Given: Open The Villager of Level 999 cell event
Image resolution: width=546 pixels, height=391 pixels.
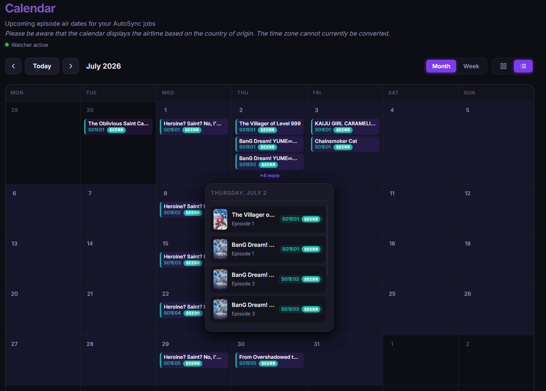Looking at the screenshot, I should pyautogui.click(x=270, y=127).
